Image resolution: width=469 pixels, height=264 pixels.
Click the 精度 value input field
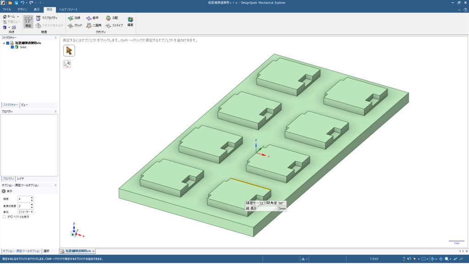(24, 199)
